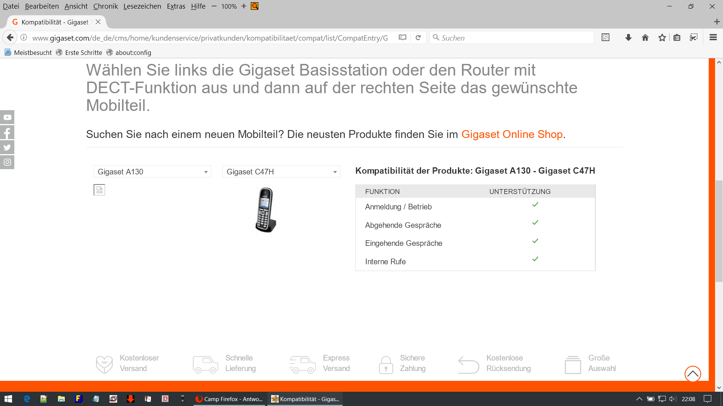Click the Suchen search field
This screenshot has height=406, width=723.
[x=512, y=38]
